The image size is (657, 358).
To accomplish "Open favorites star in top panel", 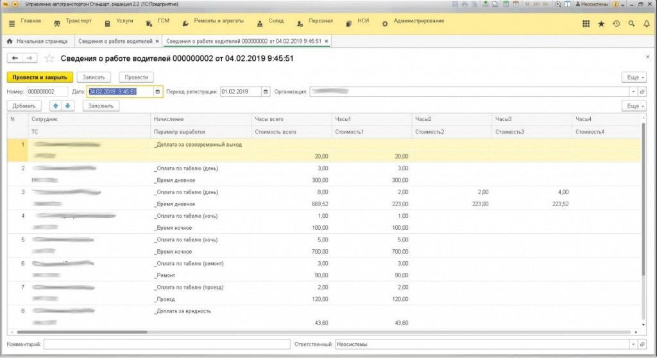I will pyautogui.click(x=601, y=24).
